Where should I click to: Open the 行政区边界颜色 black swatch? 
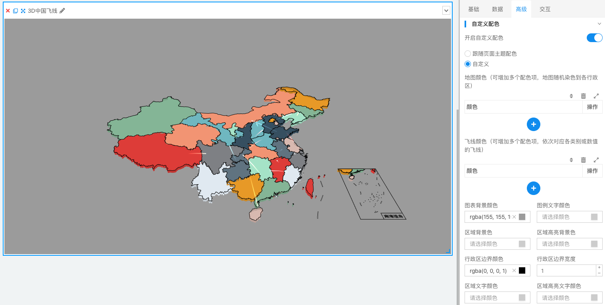(522, 270)
